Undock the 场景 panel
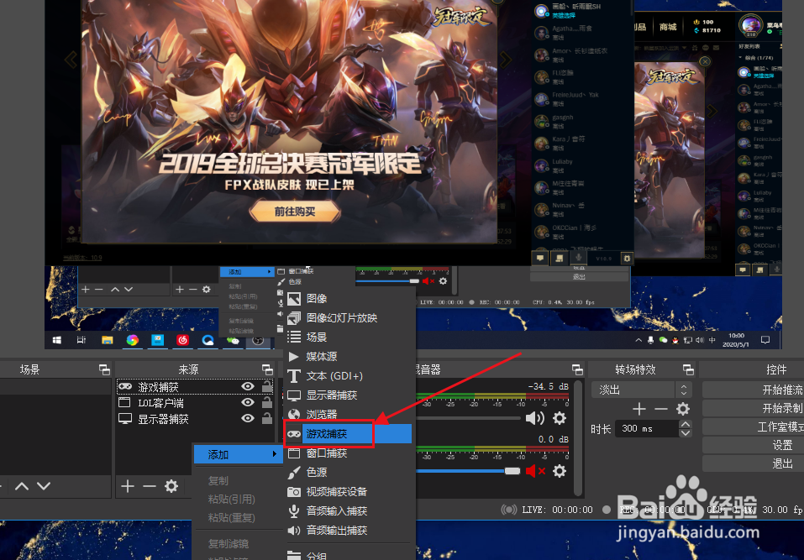Image resolution: width=804 pixels, height=560 pixels. point(105,369)
